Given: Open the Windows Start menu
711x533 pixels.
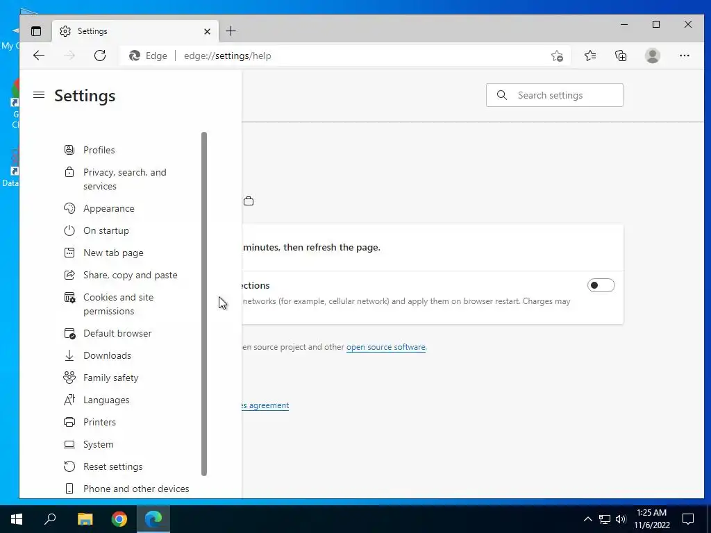Looking at the screenshot, I should tap(17, 519).
